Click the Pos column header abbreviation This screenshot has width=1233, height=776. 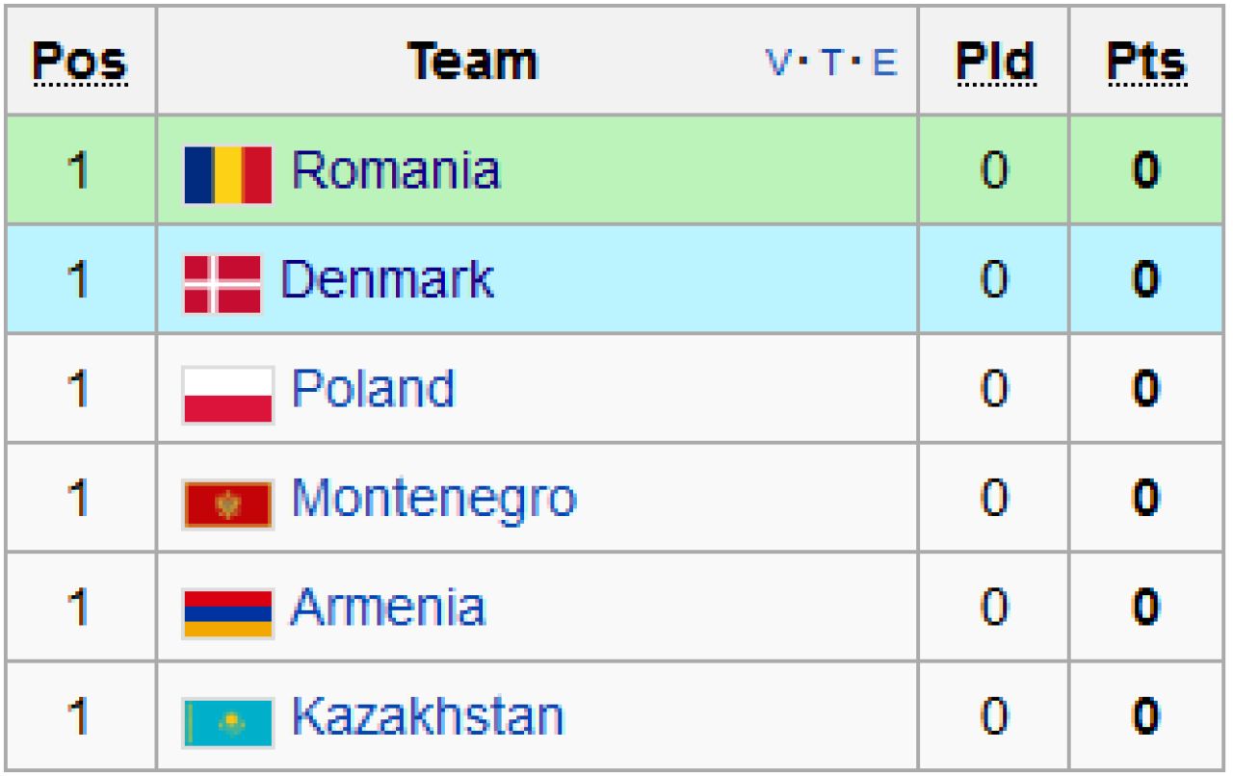80,62
